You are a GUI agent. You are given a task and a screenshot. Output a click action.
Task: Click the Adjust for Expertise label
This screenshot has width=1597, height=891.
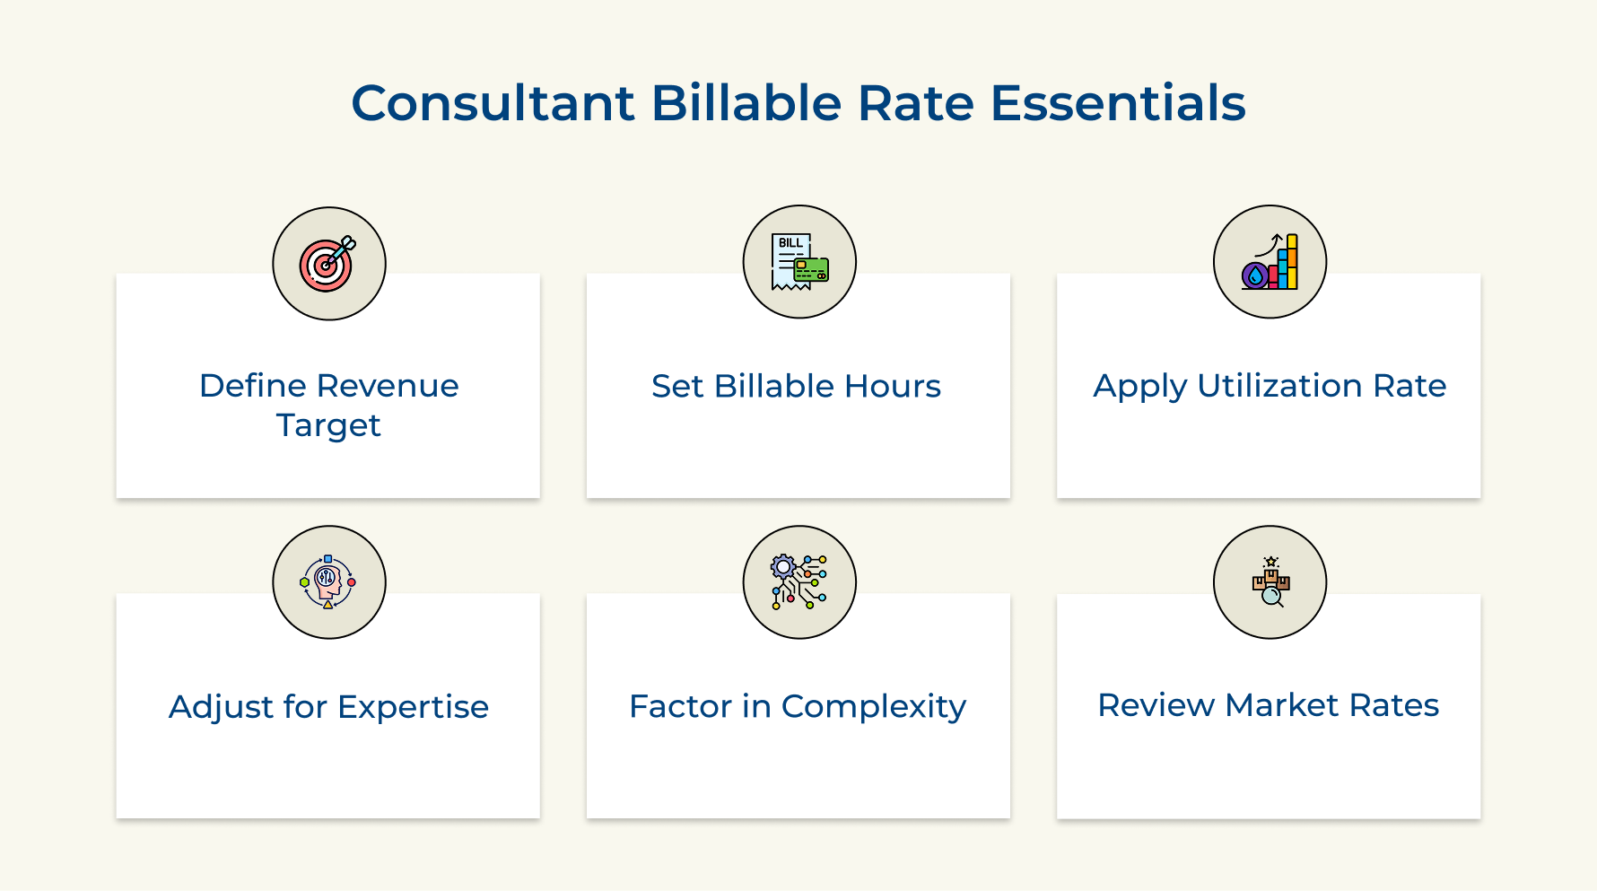coord(328,707)
